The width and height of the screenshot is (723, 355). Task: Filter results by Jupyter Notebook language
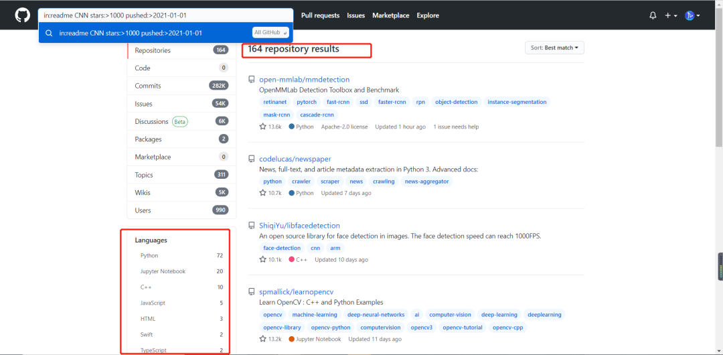181,271
